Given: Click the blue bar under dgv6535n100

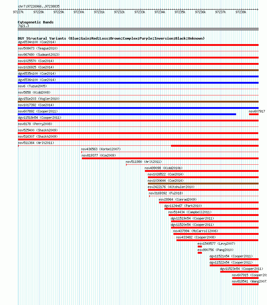Looking at the screenshot, I should (138, 77).
